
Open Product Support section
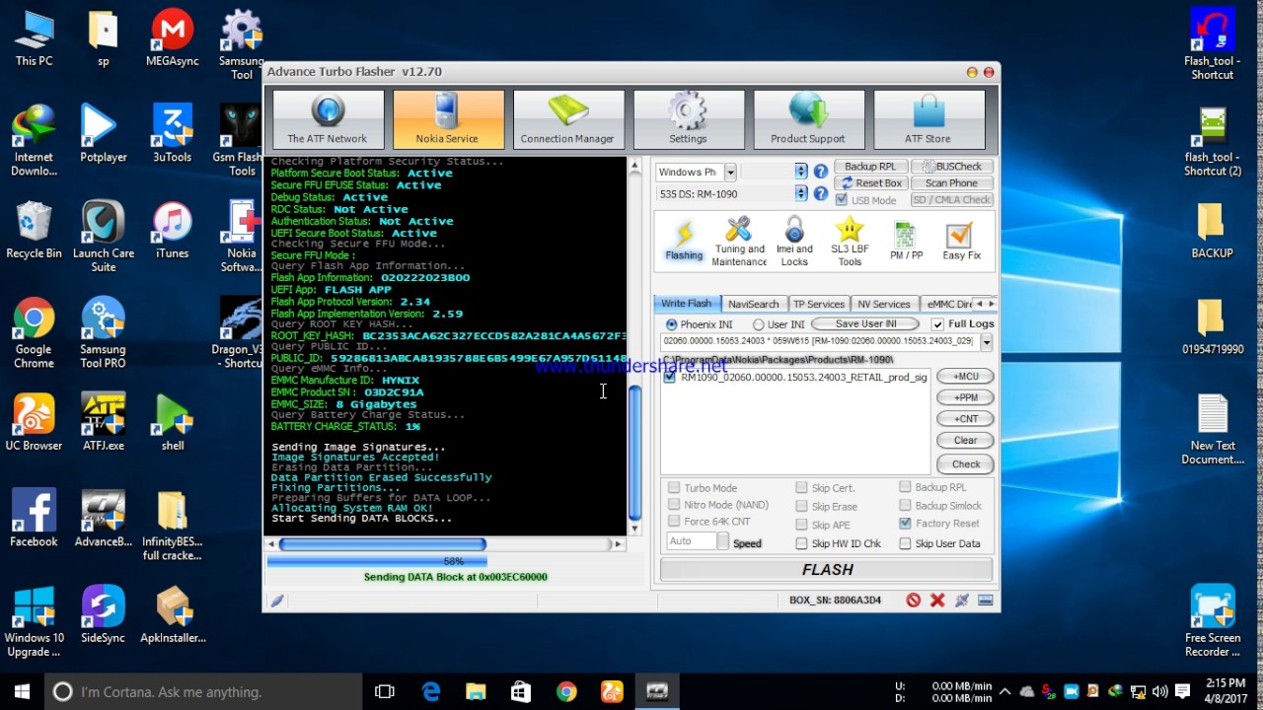808,119
